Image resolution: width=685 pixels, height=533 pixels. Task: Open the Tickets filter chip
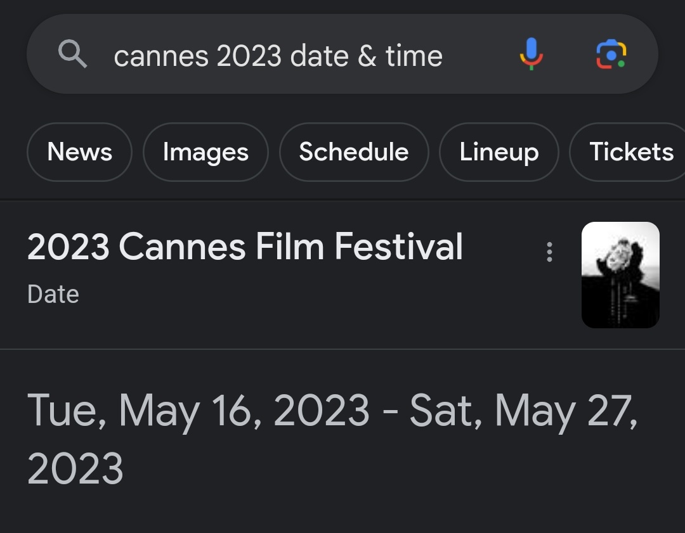pos(630,152)
